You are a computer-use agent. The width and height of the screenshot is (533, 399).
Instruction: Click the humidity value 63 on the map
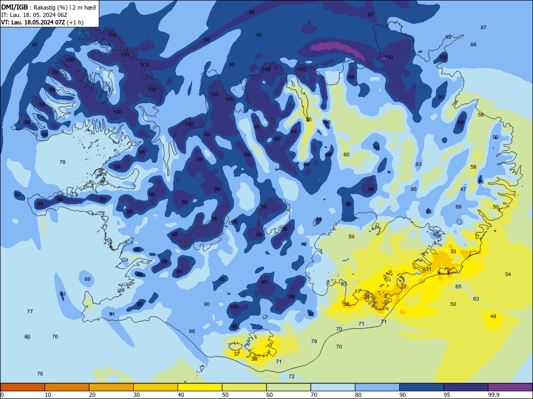click(476, 298)
